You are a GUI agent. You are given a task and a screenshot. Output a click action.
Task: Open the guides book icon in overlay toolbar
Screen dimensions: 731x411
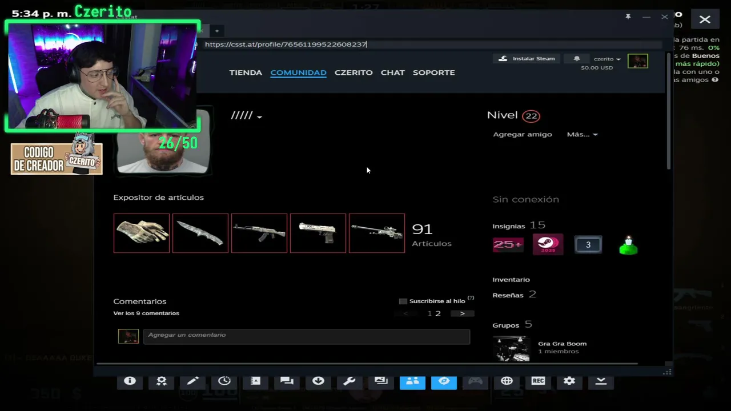(x=255, y=381)
